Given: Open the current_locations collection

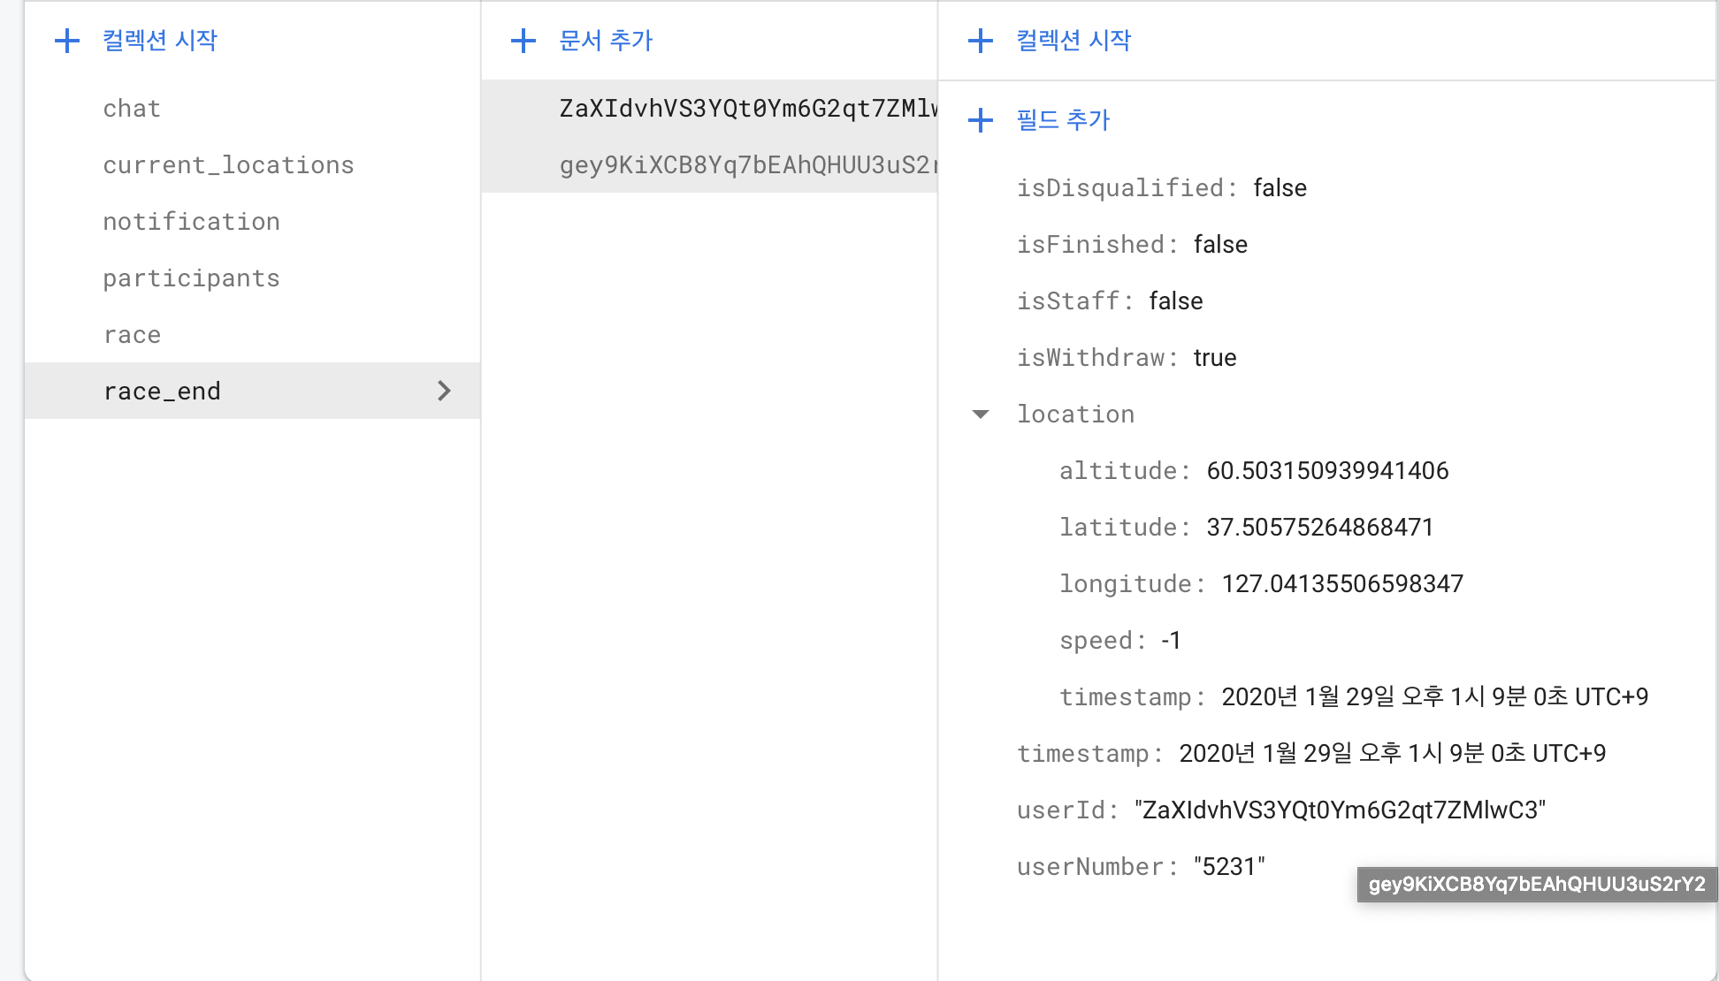Looking at the screenshot, I should [x=228, y=165].
